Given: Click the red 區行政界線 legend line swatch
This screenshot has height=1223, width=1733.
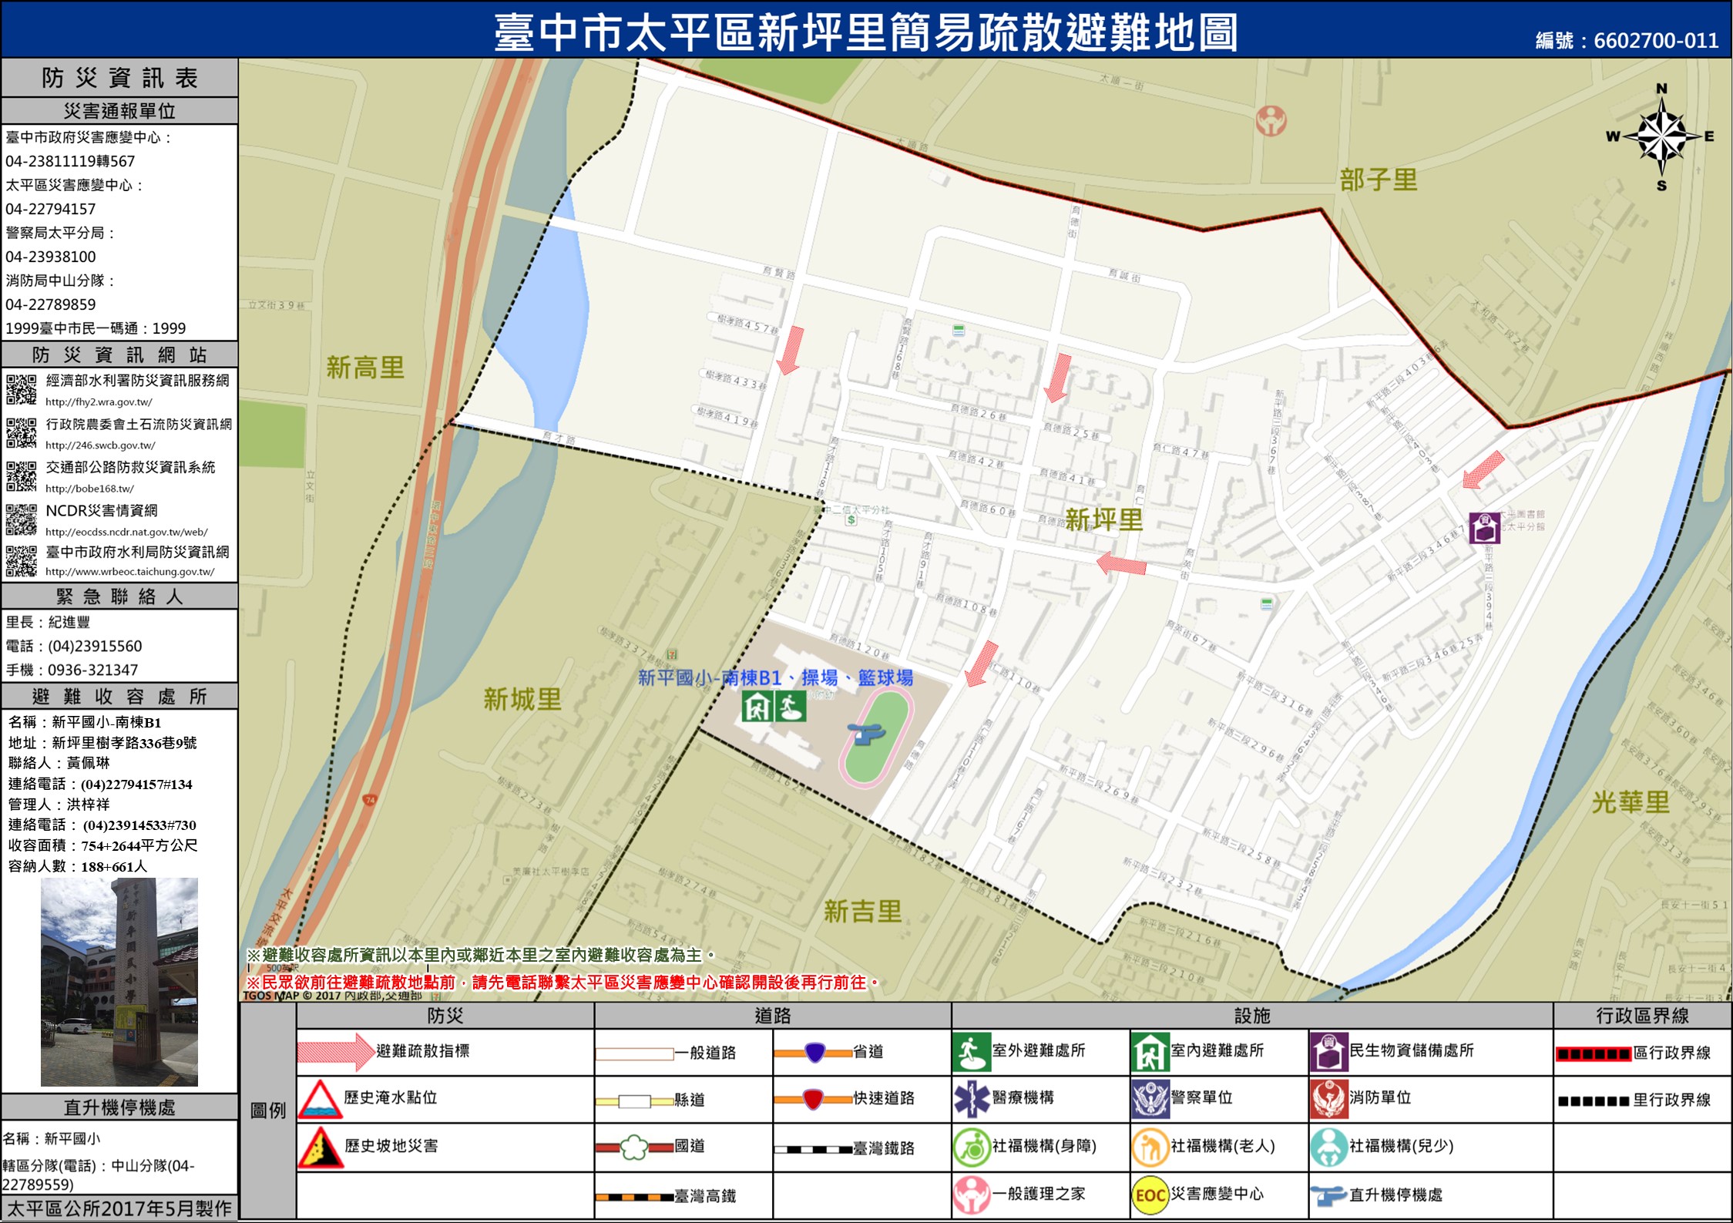Looking at the screenshot, I should 1593,1053.
